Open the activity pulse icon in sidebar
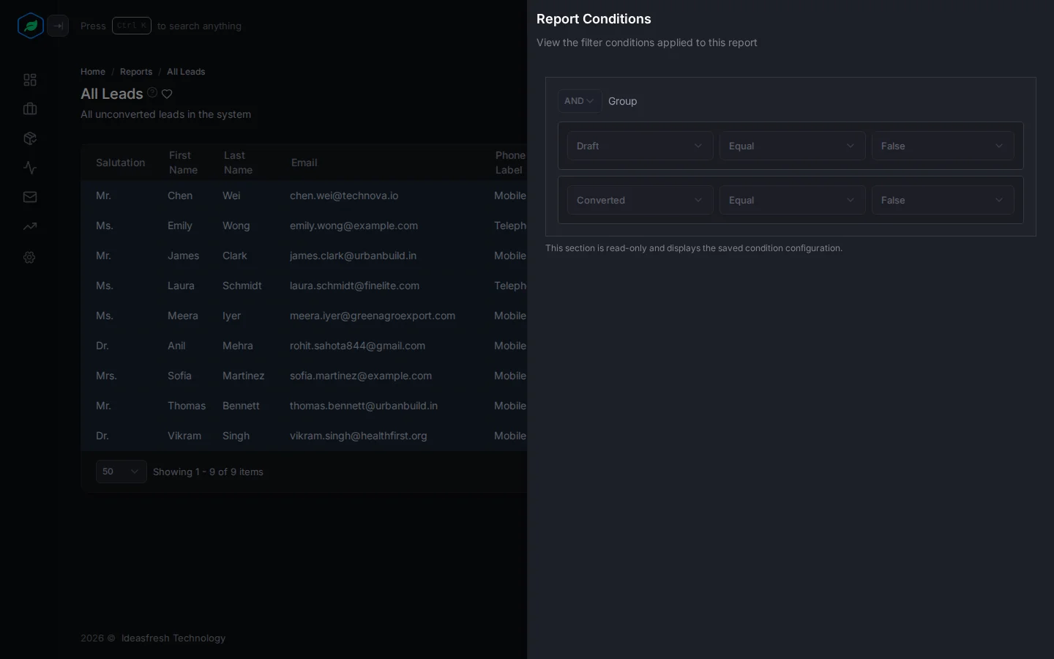The image size is (1054, 659). (30, 168)
